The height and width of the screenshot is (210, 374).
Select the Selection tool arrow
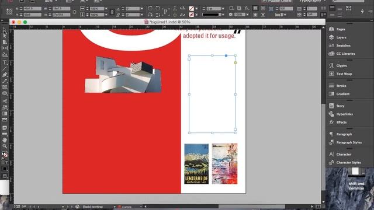(5, 30)
